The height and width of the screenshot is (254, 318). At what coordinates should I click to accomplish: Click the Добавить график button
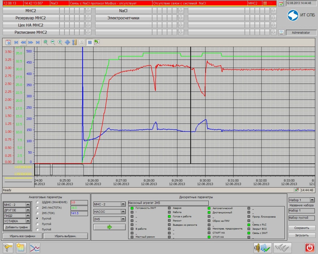(x=17, y=227)
